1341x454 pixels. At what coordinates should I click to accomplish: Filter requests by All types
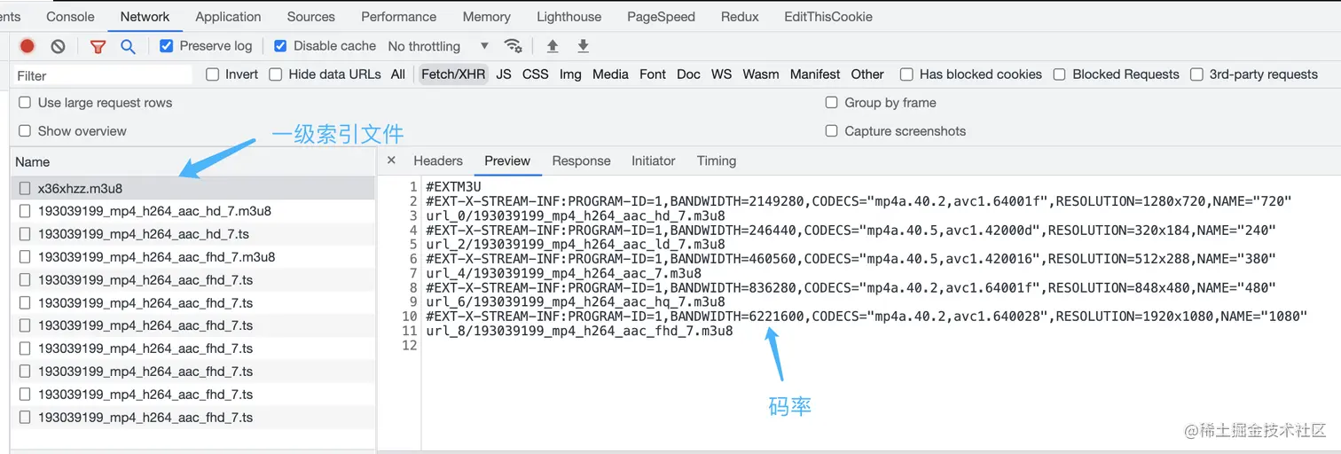click(x=398, y=74)
